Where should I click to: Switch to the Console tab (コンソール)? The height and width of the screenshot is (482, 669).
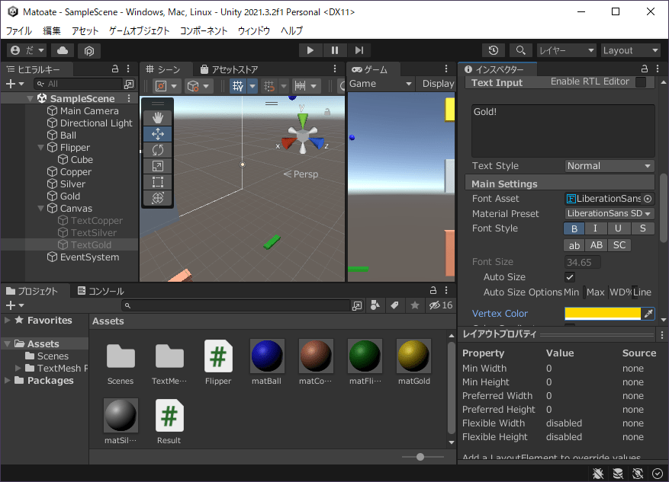tap(101, 291)
